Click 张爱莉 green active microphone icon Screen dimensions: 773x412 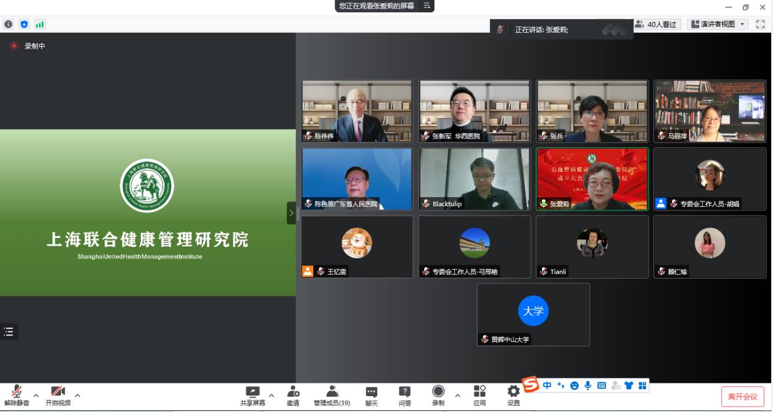point(543,204)
